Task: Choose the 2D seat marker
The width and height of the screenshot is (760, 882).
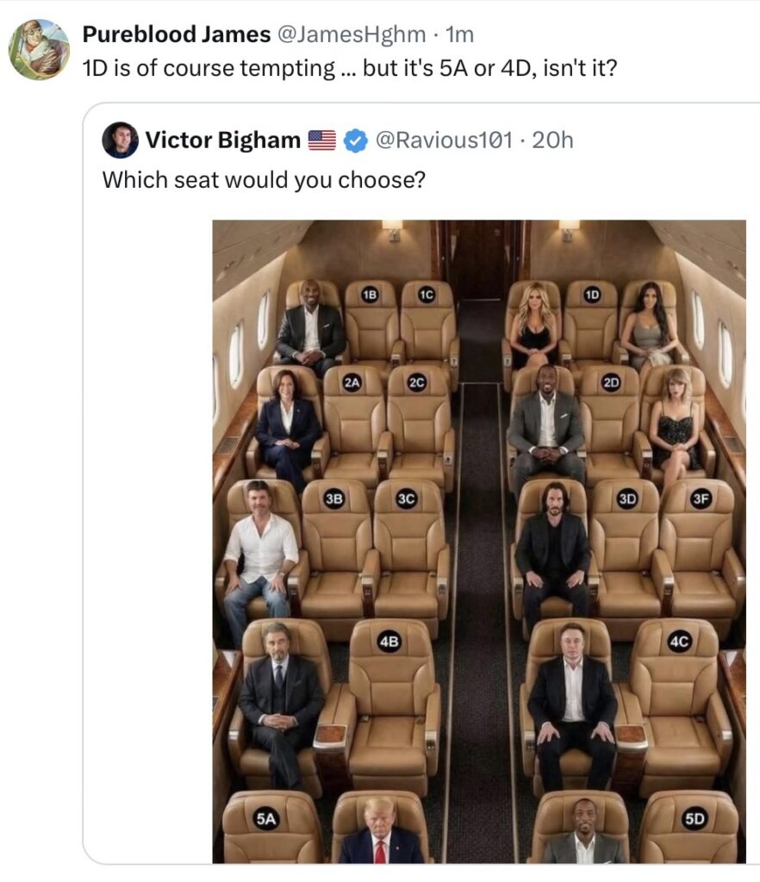Action: coord(611,384)
